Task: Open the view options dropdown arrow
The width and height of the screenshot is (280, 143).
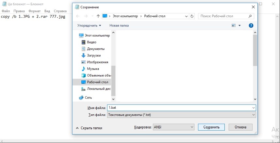Action: point(239,25)
